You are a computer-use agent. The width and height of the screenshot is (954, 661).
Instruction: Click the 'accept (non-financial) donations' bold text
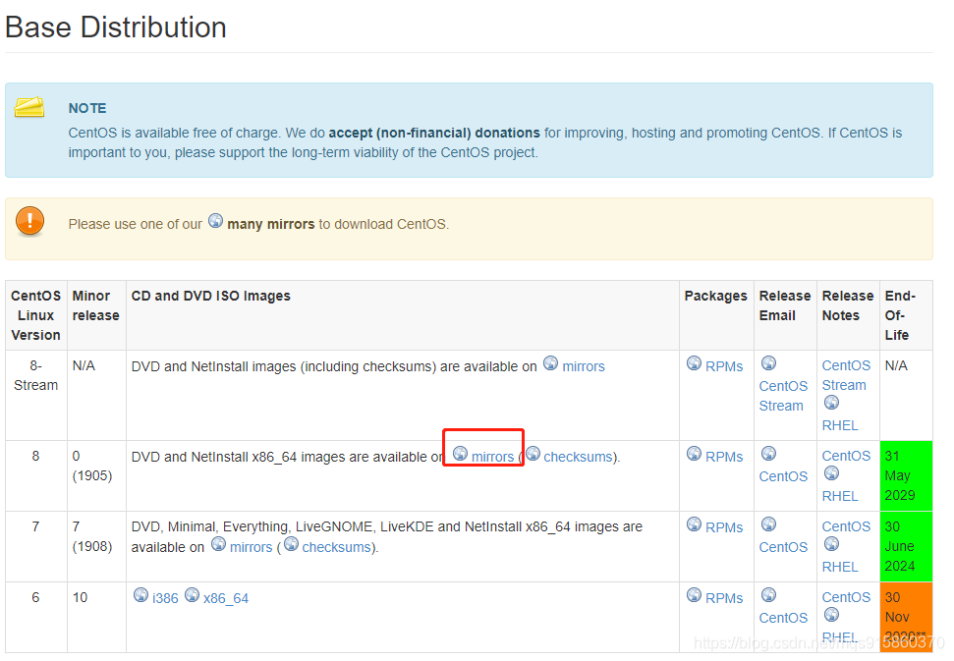click(x=434, y=133)
